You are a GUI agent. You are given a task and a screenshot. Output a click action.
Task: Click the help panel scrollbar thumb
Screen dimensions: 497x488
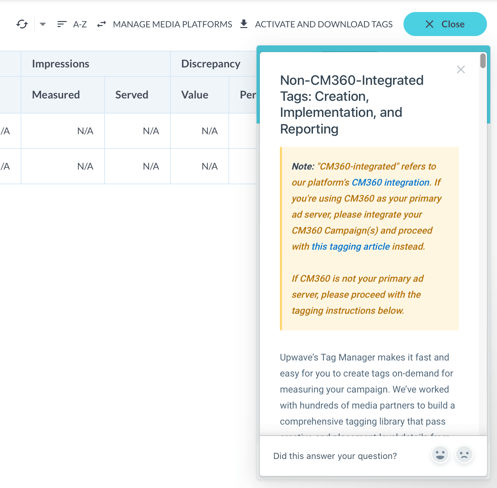[x=483, y=60]
